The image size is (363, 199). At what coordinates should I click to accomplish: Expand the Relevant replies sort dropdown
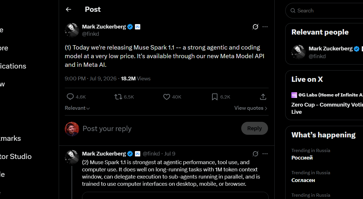point(77,108)
